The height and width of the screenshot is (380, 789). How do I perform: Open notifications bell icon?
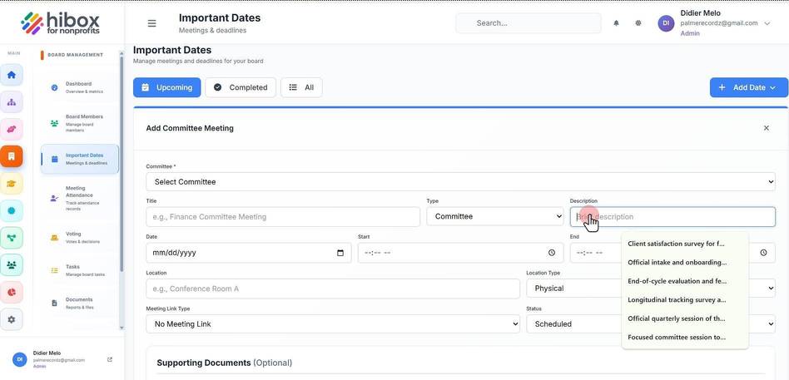coord(616,23)
